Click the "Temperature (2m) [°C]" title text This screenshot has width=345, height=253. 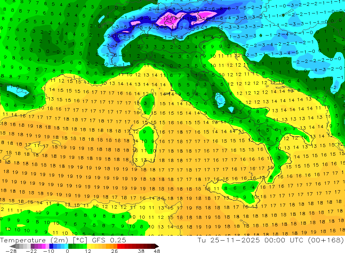43,240
